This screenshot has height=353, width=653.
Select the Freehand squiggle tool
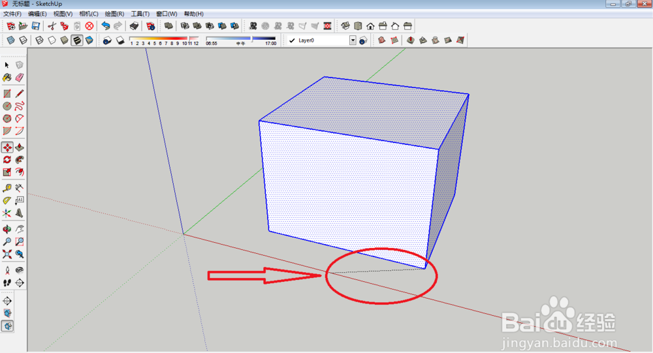20,106
